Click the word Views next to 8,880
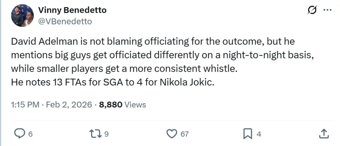Image resolution: width=340 pixels, height=146 pixels. pos(135,105)
